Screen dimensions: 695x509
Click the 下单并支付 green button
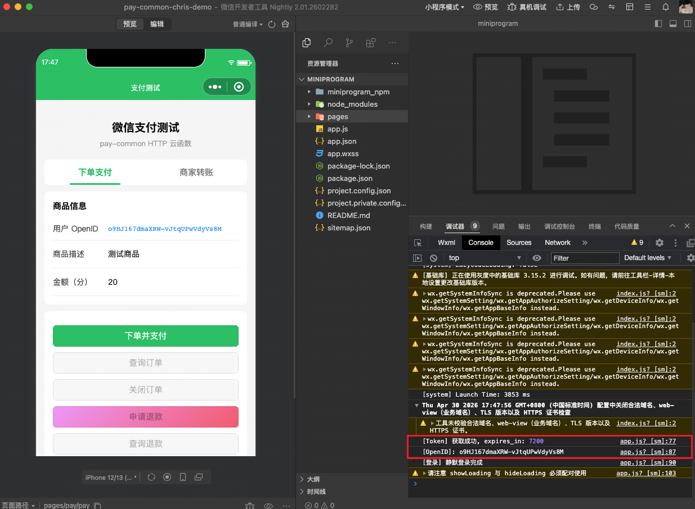click(146, 336)
